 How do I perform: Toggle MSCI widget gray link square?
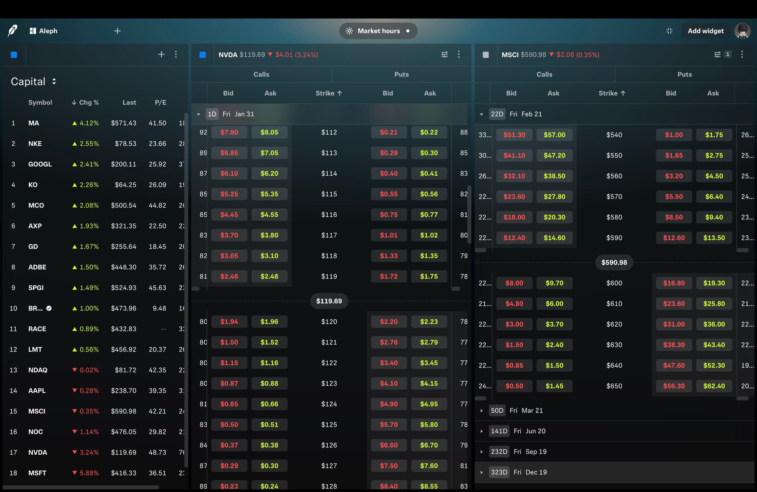click(x=486, y=55)
